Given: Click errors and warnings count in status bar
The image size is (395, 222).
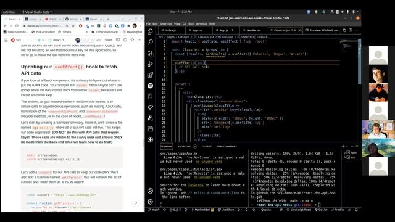Looking at the screenshot, I should (175, 210).
